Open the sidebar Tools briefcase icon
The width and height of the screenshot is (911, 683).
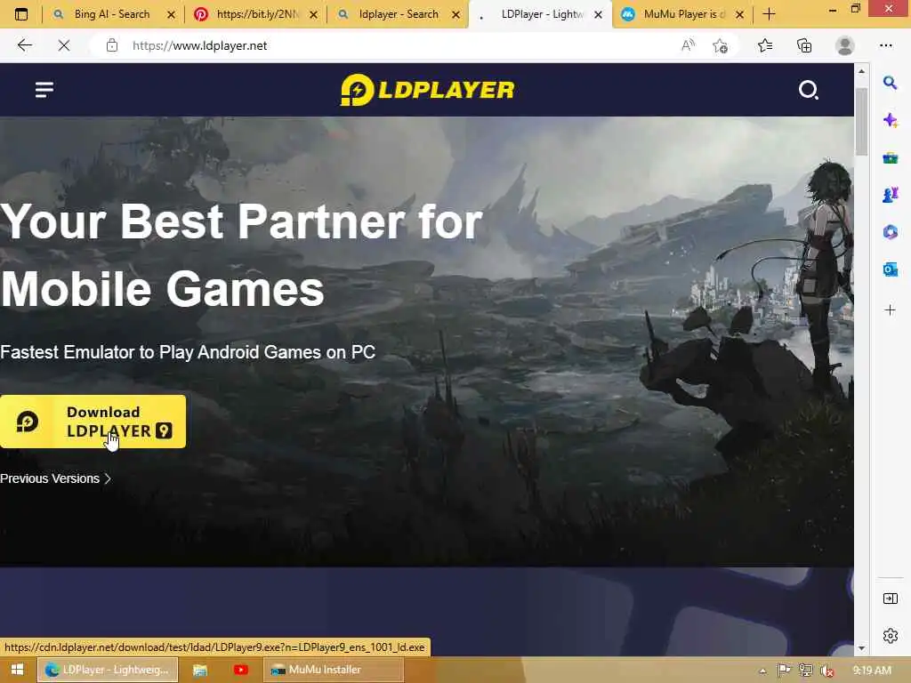[x=890, y=157]
